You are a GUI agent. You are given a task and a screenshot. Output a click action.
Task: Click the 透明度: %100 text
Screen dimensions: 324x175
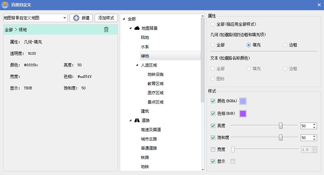click(23, 53)
